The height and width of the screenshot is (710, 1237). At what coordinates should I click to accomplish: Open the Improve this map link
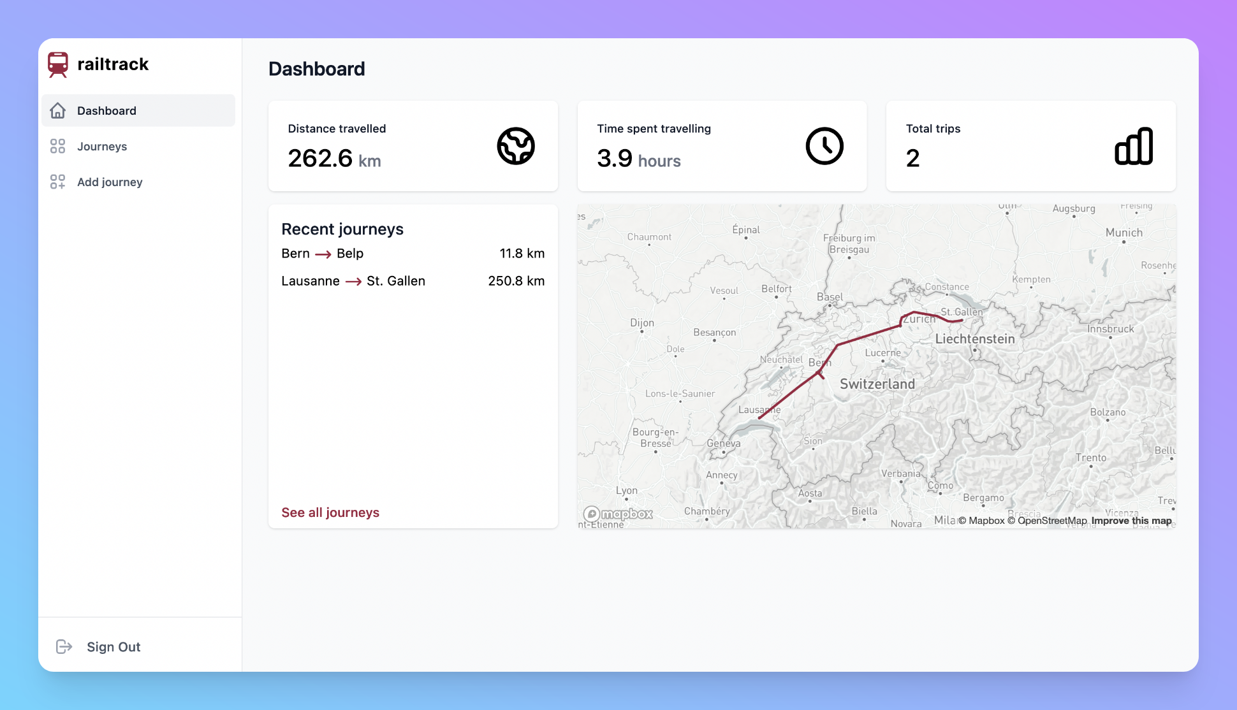pyautogui.click(x=1131, y=521)
